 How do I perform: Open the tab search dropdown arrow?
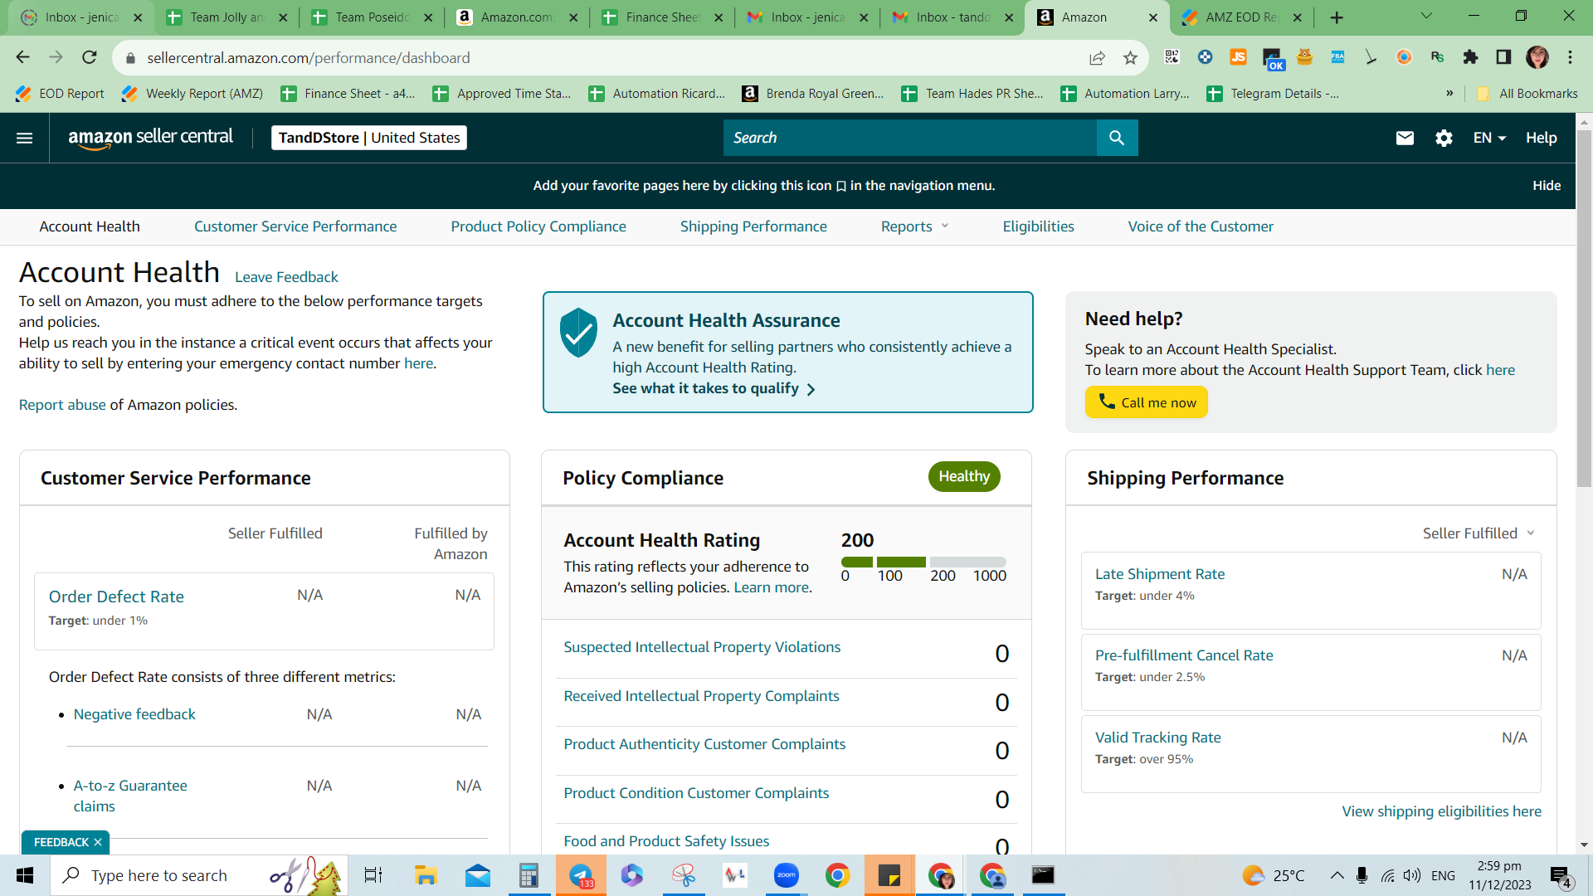point(1427,17)
